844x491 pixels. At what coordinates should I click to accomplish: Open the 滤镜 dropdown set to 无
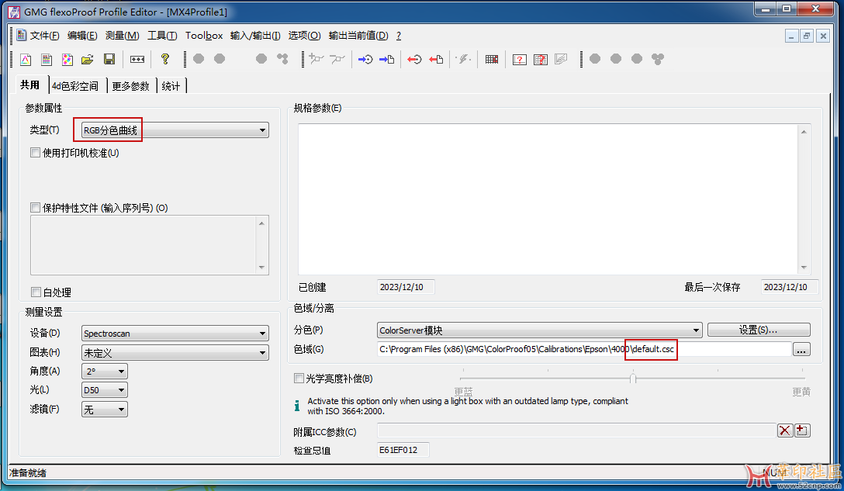click(x=105, y=410)
